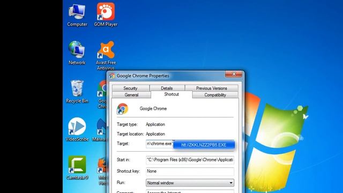Open the Details tab
The width and height of the screenshot is (343, 193).
click(167, 88)
